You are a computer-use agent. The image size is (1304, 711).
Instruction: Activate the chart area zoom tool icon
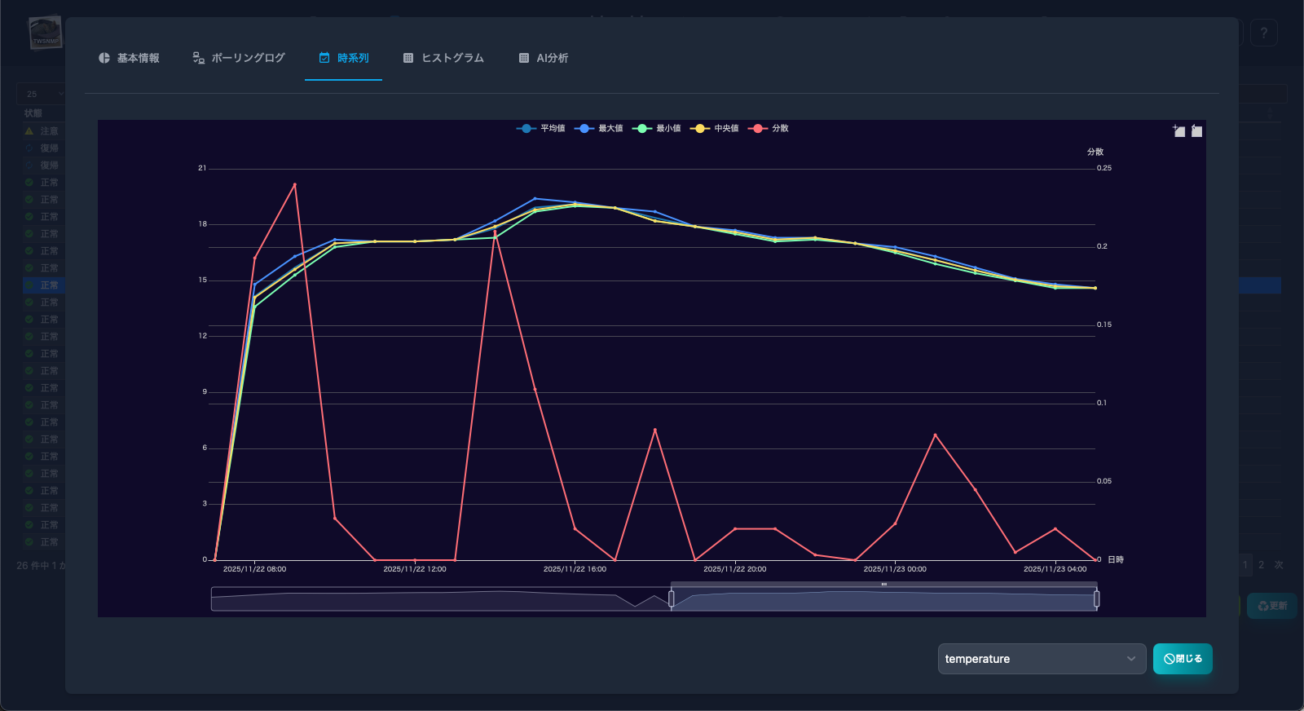[x=1178, y=130]
